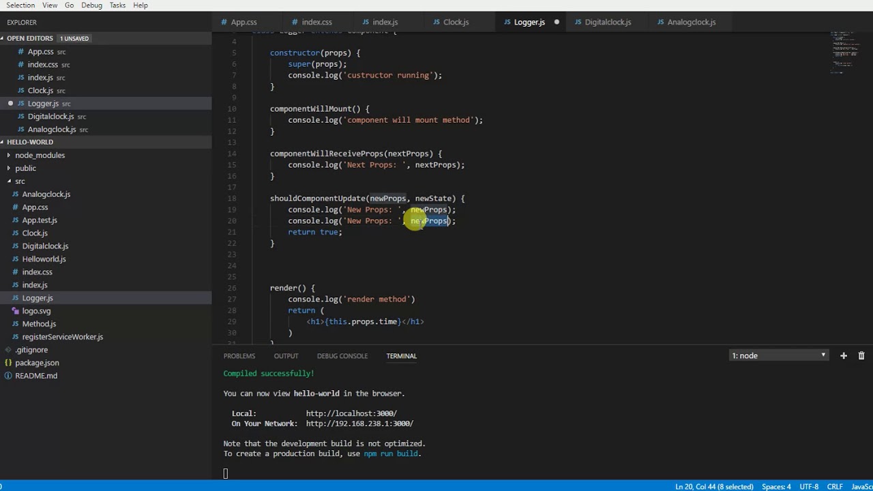Open package.json file
Viewport: 873px width, 491px height.
37,362
